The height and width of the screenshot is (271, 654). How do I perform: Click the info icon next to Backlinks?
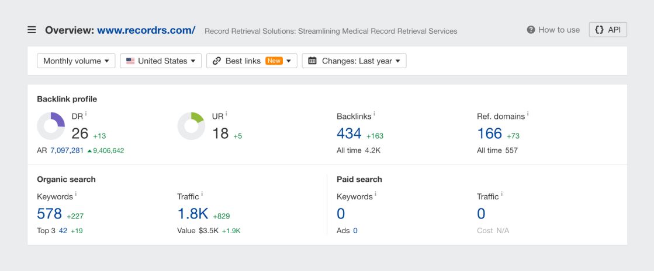click(x=374, y=114)
